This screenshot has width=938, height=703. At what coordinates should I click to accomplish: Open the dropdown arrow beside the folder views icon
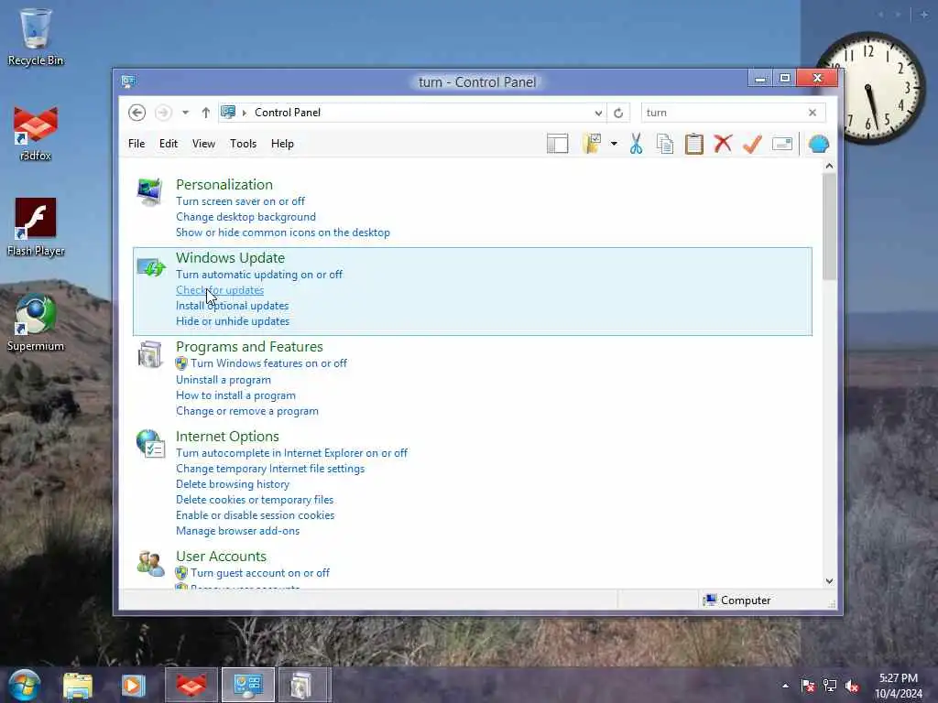tap(614, 144)
